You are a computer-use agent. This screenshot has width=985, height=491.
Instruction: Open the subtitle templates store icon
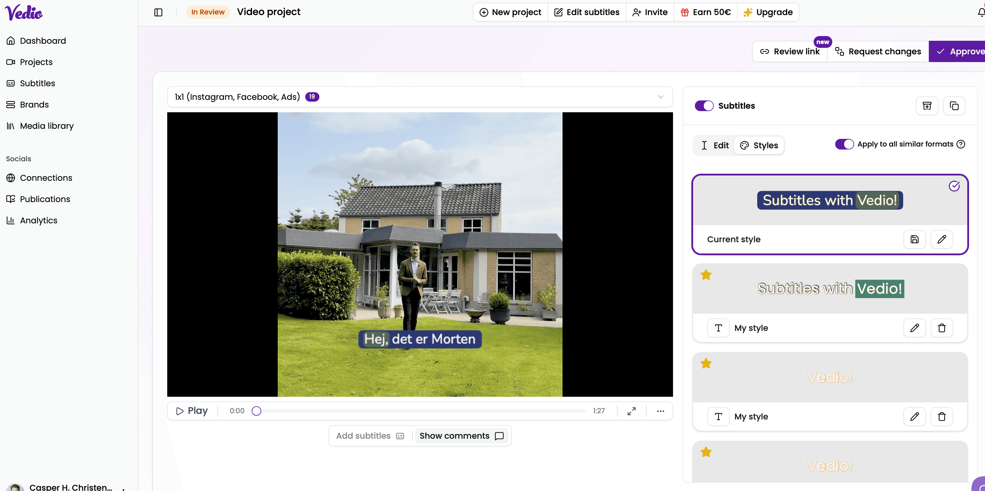click(927, 106)
